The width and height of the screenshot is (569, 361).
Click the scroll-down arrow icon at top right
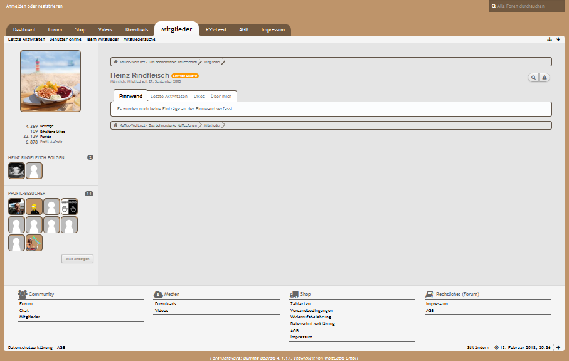pyautogui.click(x=558, y=39)
